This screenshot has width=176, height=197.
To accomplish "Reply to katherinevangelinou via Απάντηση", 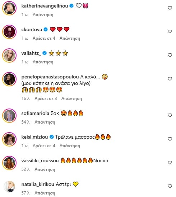I will [43, 15].
